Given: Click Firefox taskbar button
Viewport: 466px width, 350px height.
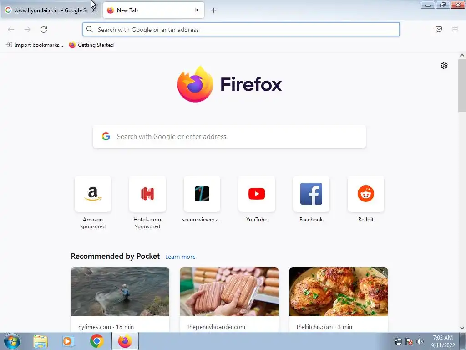Looking at the screenshot, I should 125,341.
